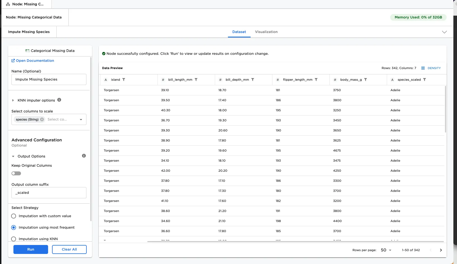Image resolution: width=457 pixels, height=264 pixels.
Task: Open species_scaled column filter
Action: click(x=425, y=80)
